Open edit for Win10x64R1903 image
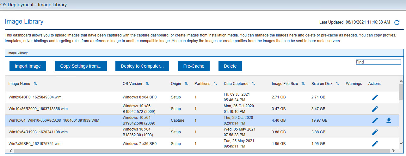Image resolution: width=406 pixels, height=156 pixels. [375, 132]
